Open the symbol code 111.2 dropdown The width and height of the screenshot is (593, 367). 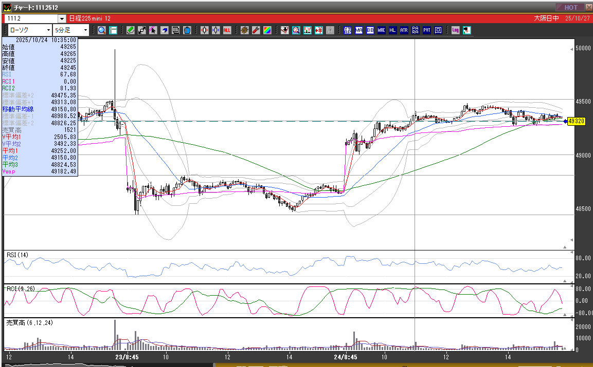[62, 18]
